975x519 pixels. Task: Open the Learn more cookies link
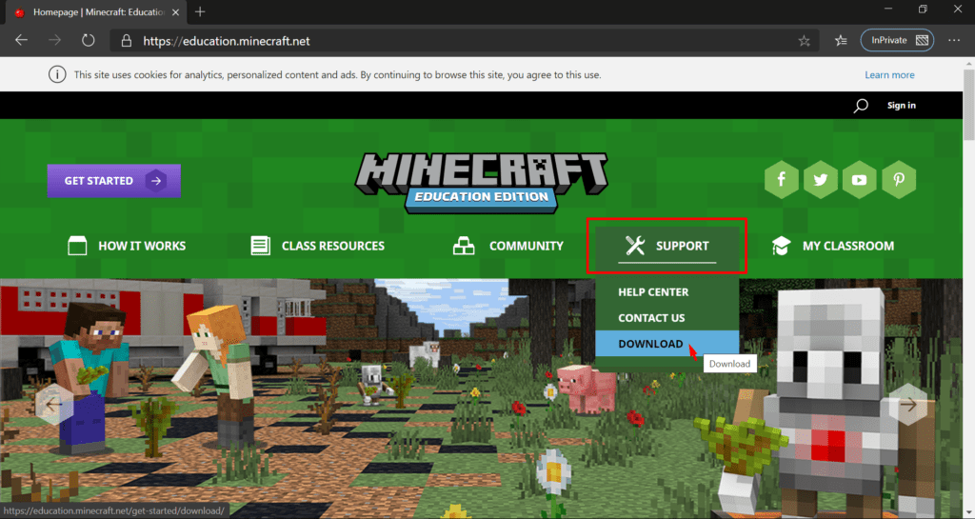click(889, 75)
